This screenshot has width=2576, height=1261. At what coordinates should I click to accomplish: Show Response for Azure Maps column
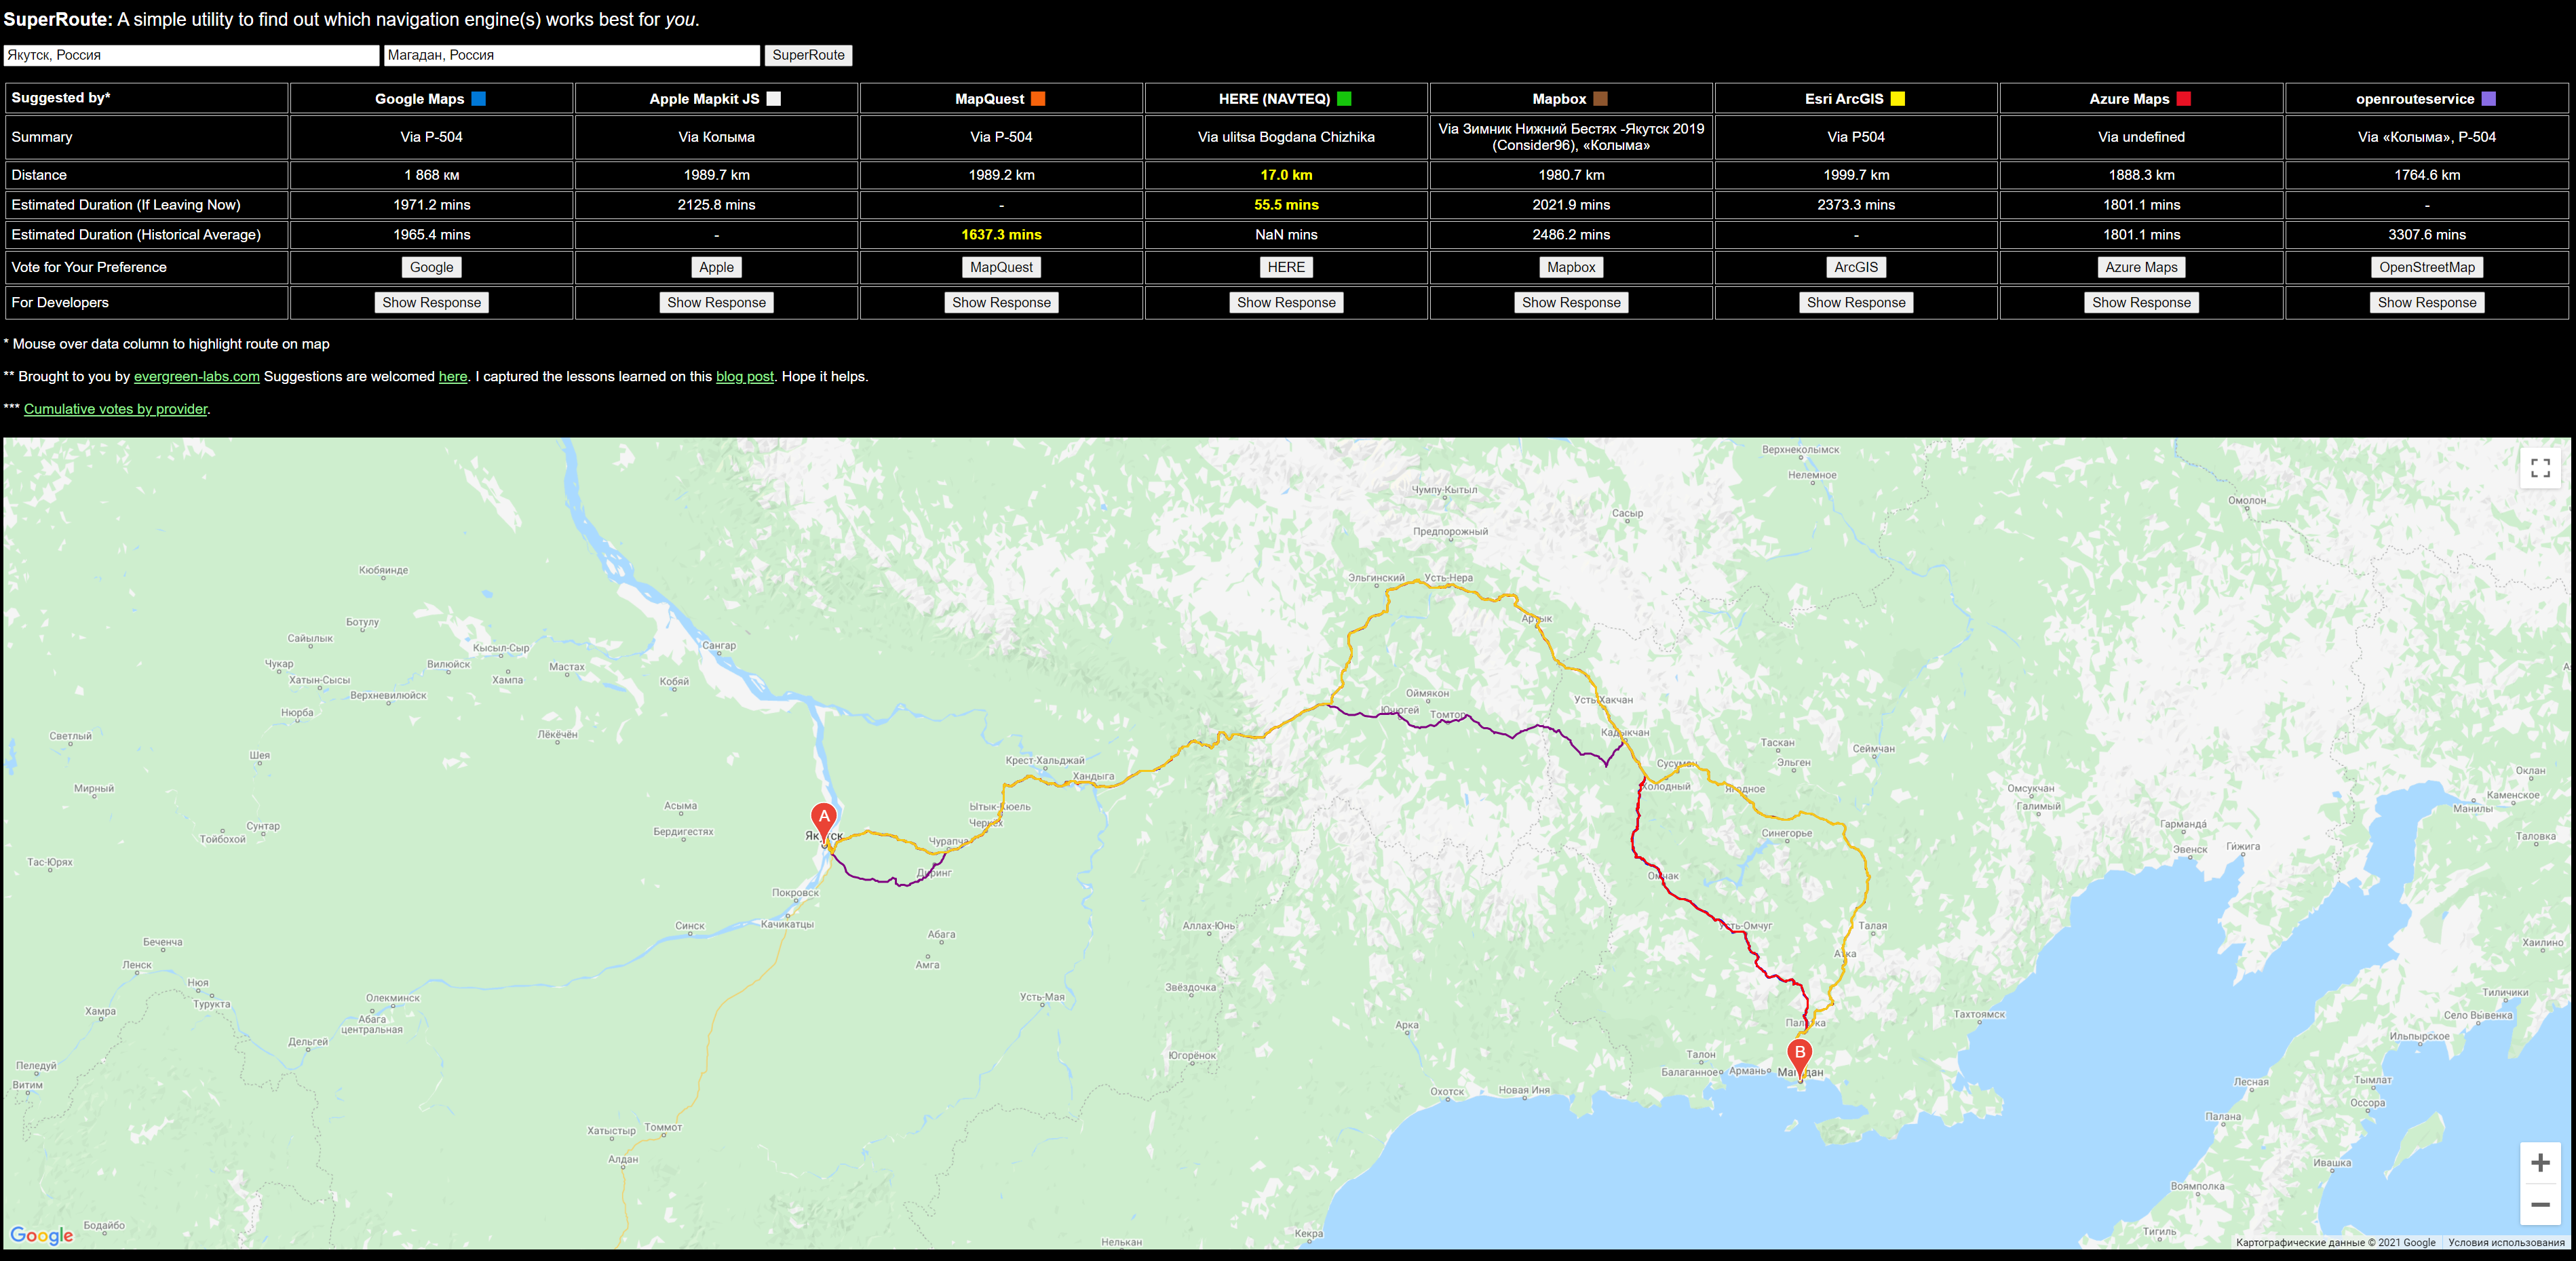pyautogui.click(x=2141, y=302)
